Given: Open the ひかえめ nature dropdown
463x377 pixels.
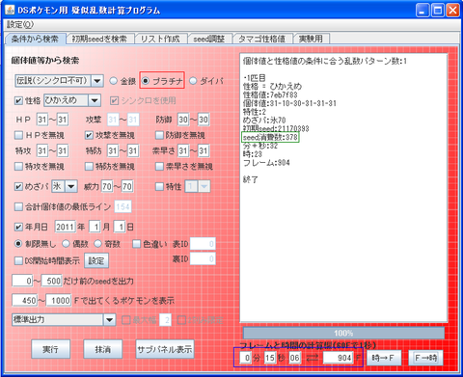Looking at the screenshot, I should click(95, 100).
